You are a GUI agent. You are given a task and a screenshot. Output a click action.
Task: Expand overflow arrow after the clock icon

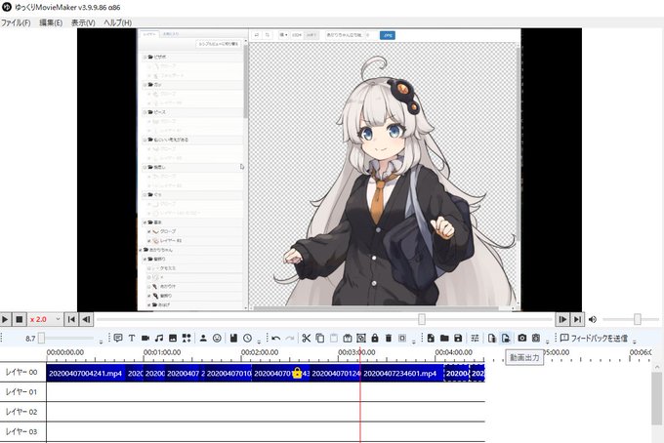tap(259, 341)
